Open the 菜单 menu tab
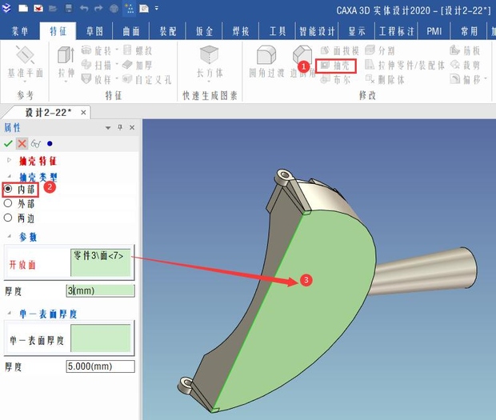Viewport: 496px width, 420px height. coord(20,31)
